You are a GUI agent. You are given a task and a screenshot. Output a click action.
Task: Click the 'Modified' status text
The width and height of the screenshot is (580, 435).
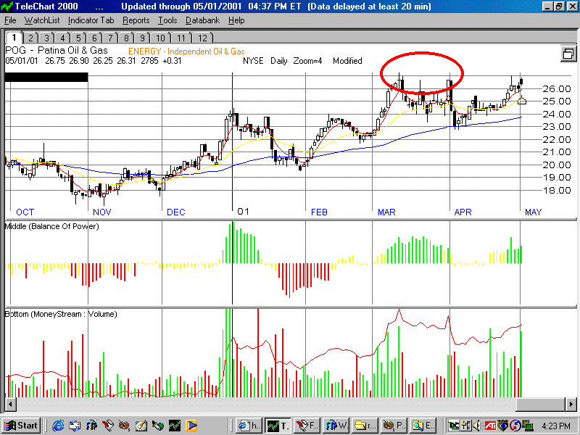click(x=347, y=61)
